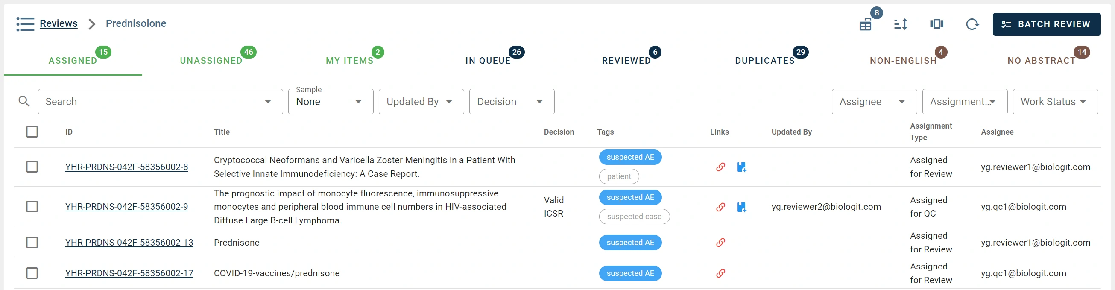
Task: Select the checkbox on the COVID-19-vaccines/prednisone row
Action: point(32,273)
